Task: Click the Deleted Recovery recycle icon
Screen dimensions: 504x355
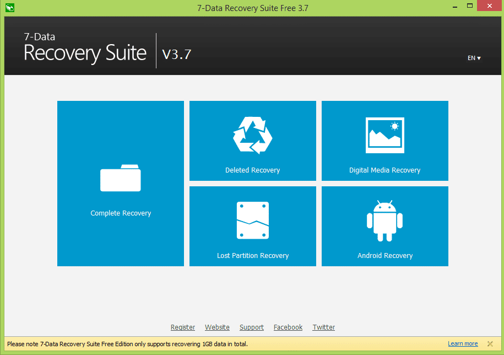Action: (x=253, y=136)
